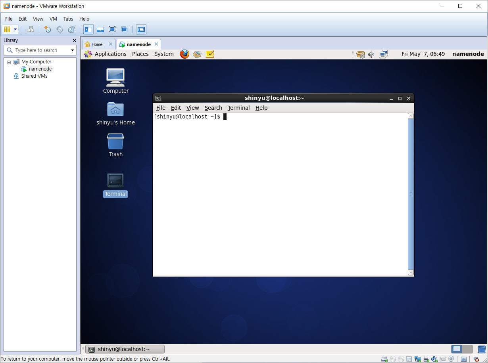The image size is (488, 363).
Task: Toggle the thumbnail bar toolbar icon
Action: (100, 29)
